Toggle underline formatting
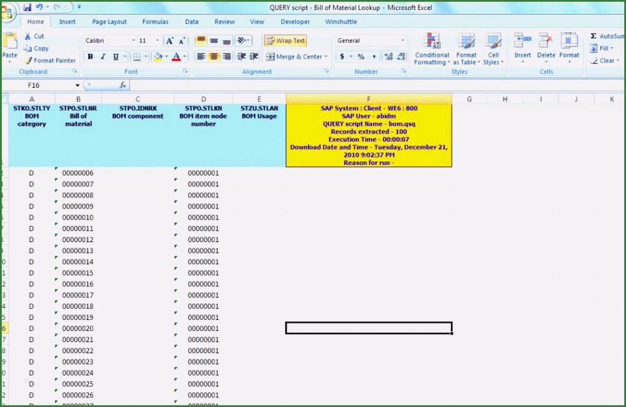This screenshot has height=407, width=626. (x=116, y=56)
